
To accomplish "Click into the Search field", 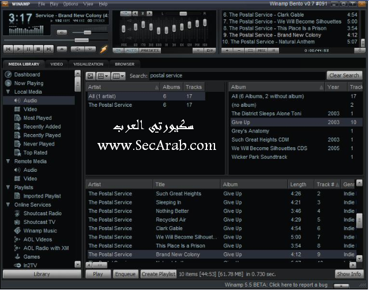I will 237,76.
